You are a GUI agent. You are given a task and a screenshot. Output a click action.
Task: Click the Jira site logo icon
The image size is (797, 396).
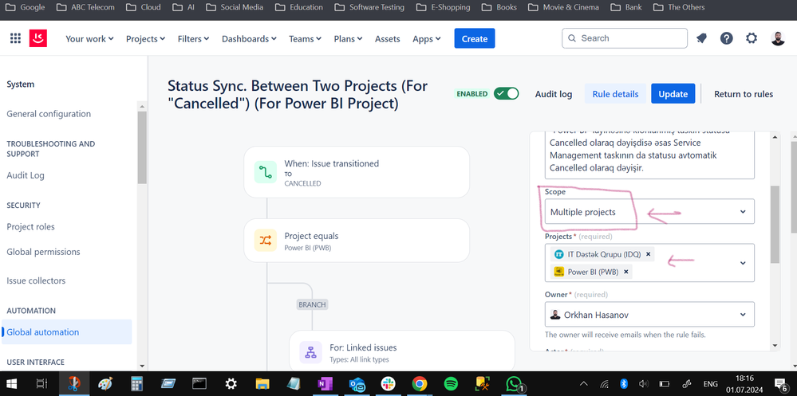coord(38,38)
